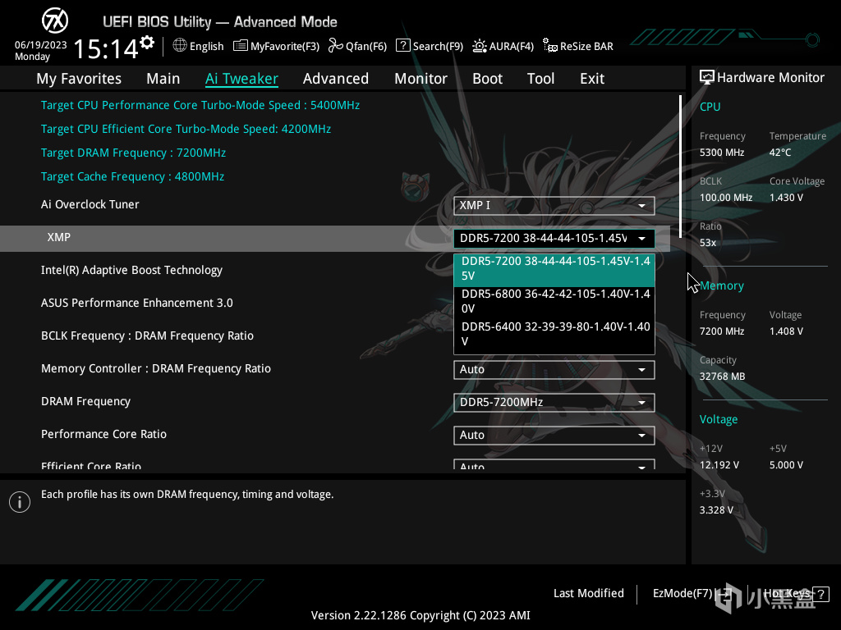Screen dimensions: 841x630
Task: Select DDR5-7200 38-44-44-105 XMP profile option
Action: point(554,269)
